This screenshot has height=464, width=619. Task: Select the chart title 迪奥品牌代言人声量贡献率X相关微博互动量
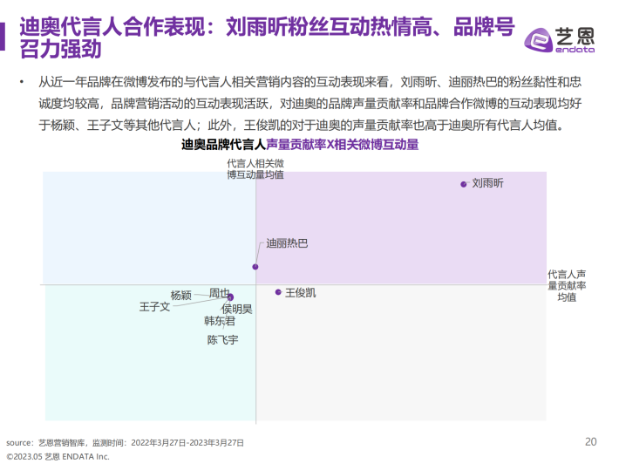(x=300, y=145)
